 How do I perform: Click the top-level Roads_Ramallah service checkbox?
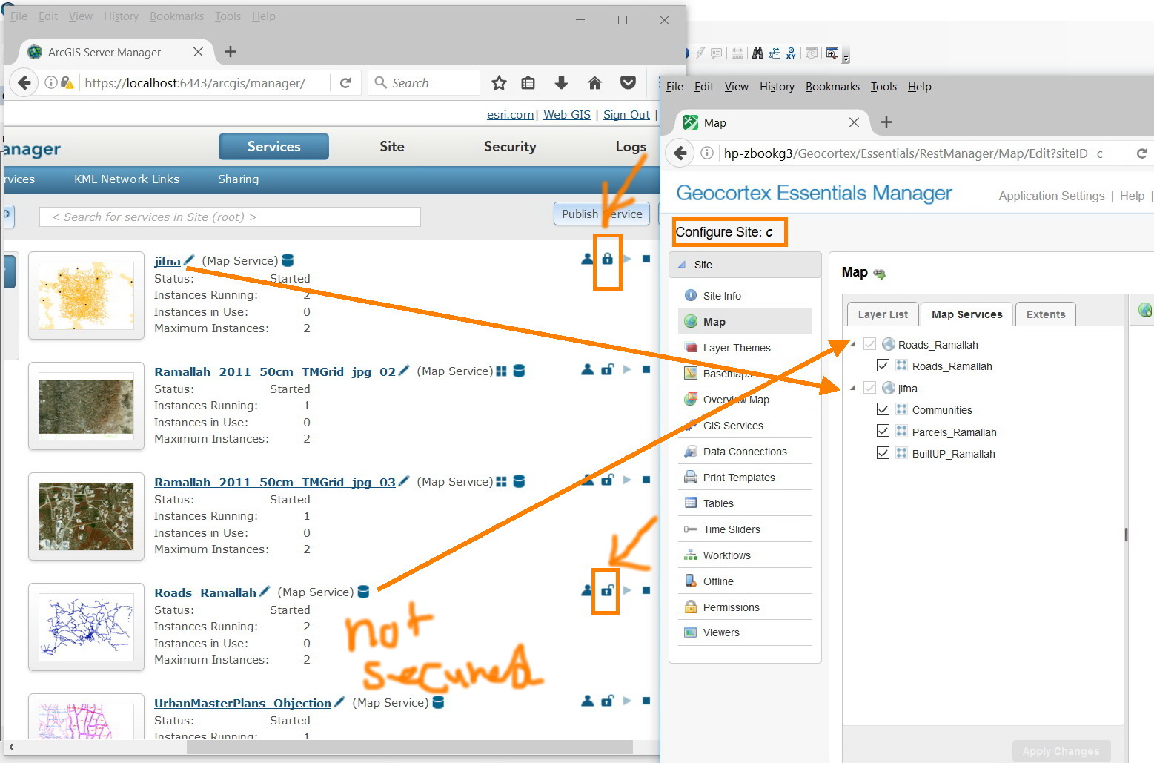point(869,344)
